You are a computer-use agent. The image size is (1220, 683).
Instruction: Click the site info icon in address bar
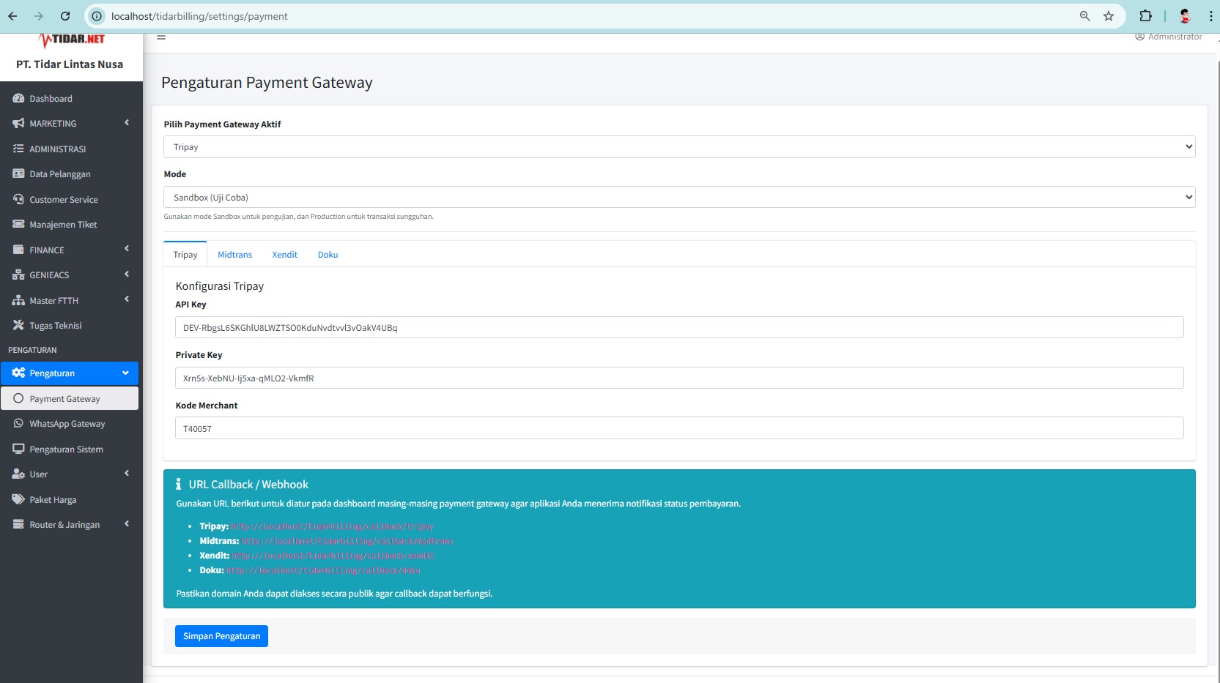click(96, 16)
